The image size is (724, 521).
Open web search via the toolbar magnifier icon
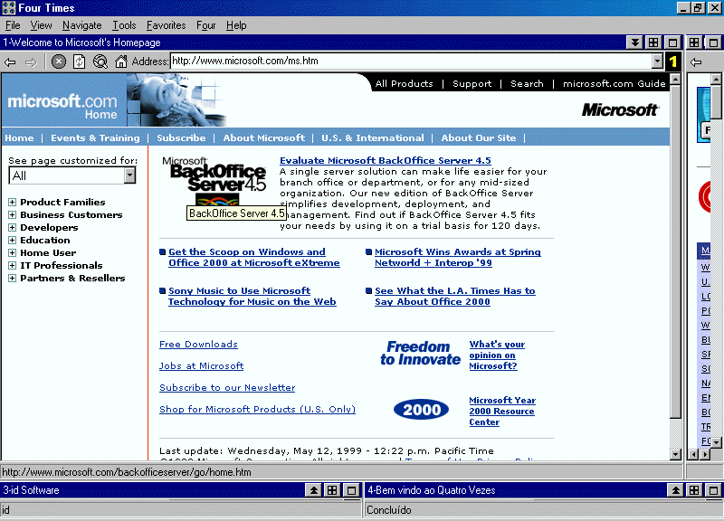pyautogui.click(x=100, y=62)
